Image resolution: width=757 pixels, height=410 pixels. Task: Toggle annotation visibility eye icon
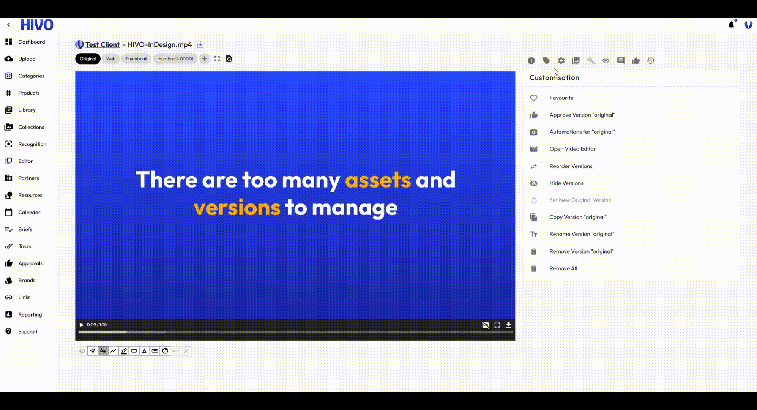coord(82,351)
